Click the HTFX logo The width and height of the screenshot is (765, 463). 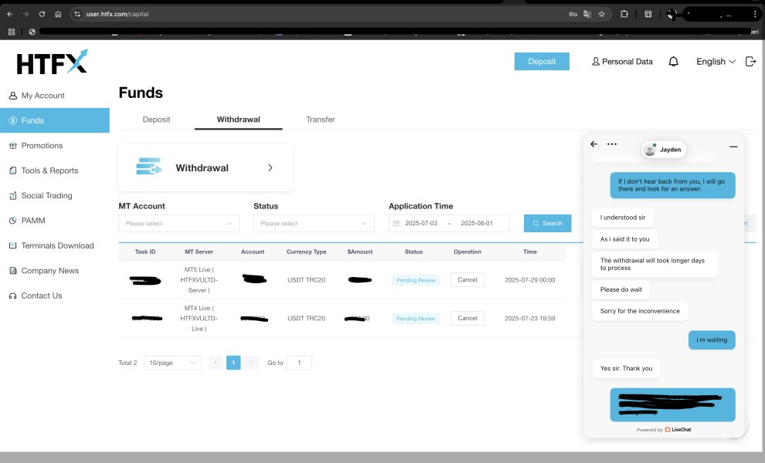(53, 62)
